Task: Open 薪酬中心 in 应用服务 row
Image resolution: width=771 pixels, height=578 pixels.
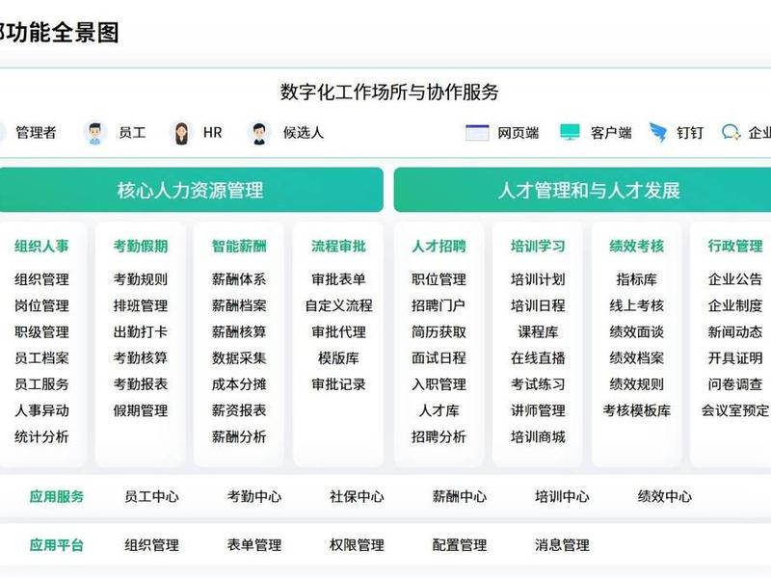Action: 460,496
